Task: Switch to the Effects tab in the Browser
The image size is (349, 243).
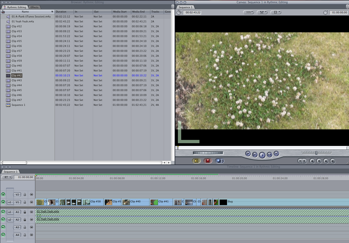Action: 35,7
